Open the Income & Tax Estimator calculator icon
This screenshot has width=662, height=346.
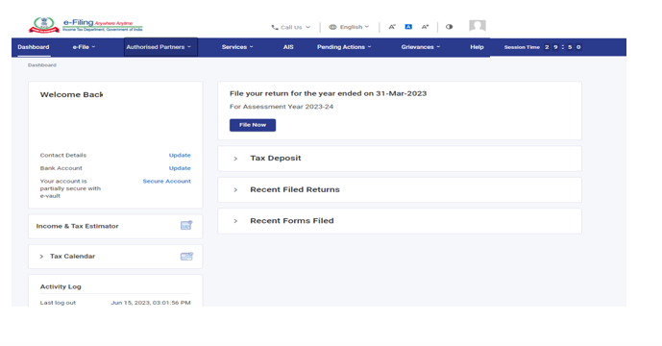pyautogui.click(x=186, y=226)
